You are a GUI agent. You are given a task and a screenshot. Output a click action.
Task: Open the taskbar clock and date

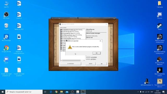(x=158, y=92)
